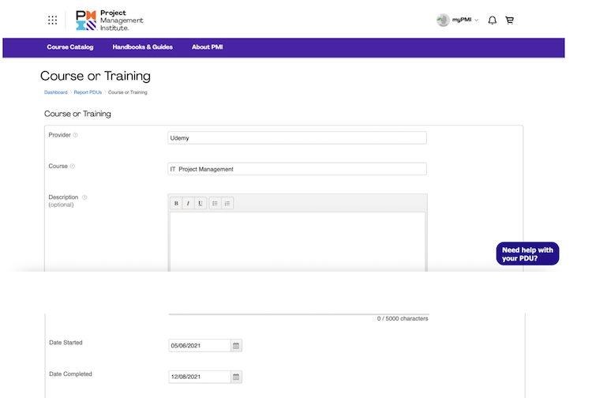Insert a bulleted list in description
592x398 pixels.
[215, 204]
